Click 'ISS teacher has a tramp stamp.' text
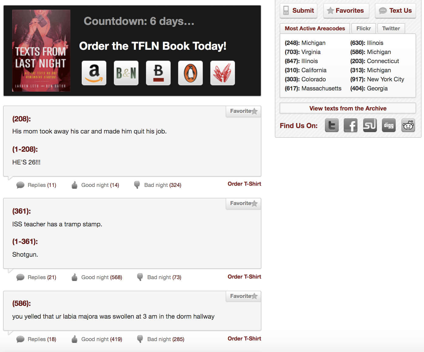Image resolution: width=424 pixels, height=352 pixels. pos(57,224)
